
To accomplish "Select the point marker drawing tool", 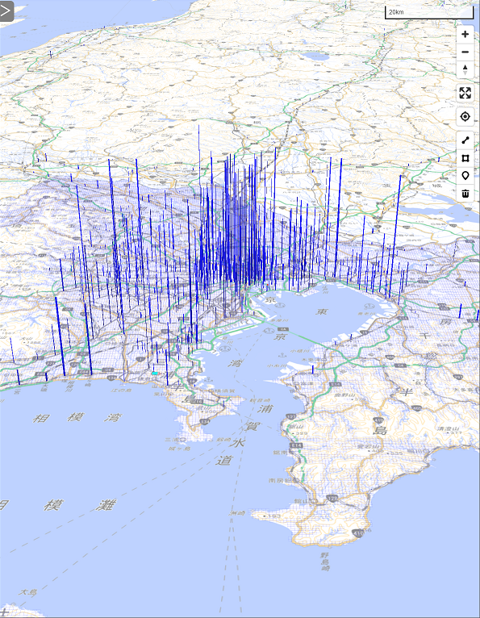I will click(x=465, y=176).
